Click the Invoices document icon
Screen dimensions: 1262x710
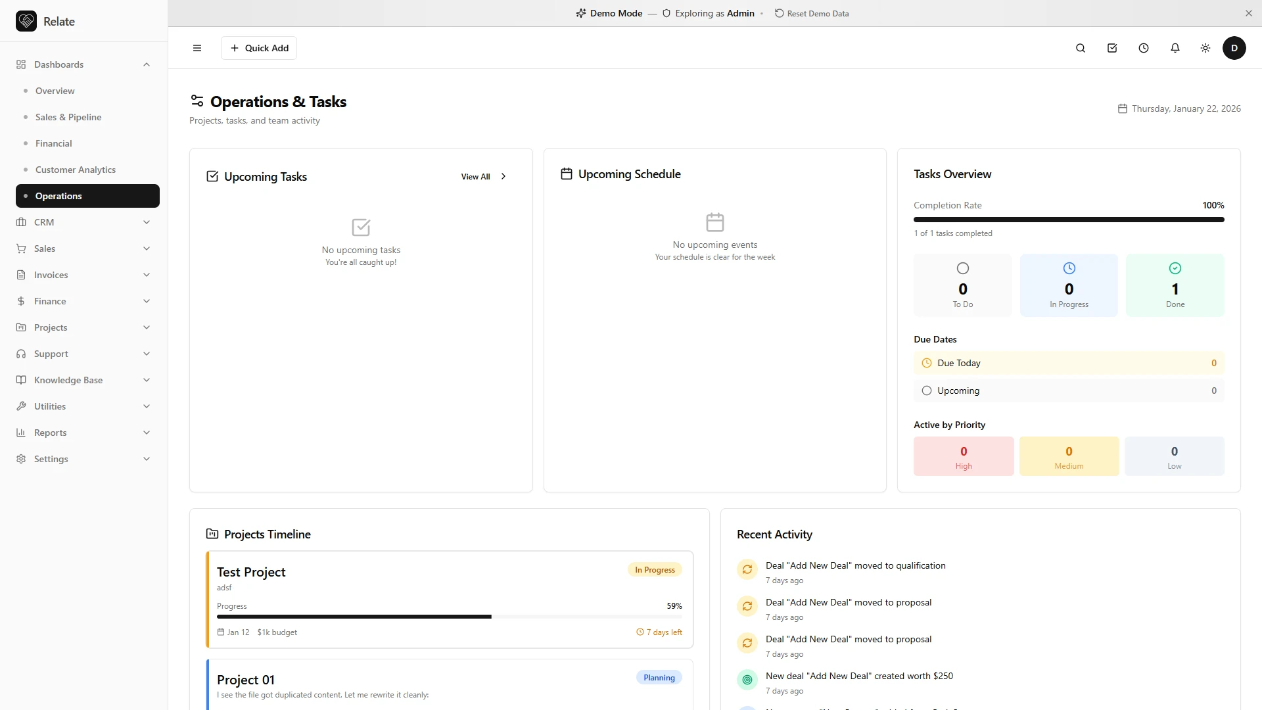click(21, 275)
